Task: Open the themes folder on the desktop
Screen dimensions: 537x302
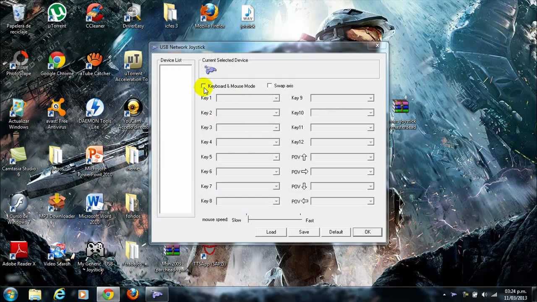Action: pyautogui.click(x=133, y=159)
